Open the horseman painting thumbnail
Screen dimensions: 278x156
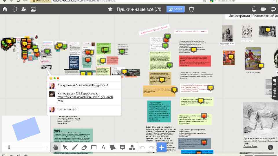pos(253,59)
